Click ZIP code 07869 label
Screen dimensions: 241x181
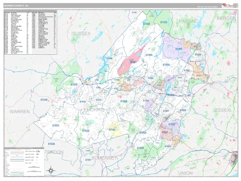(x=124, y=101)
